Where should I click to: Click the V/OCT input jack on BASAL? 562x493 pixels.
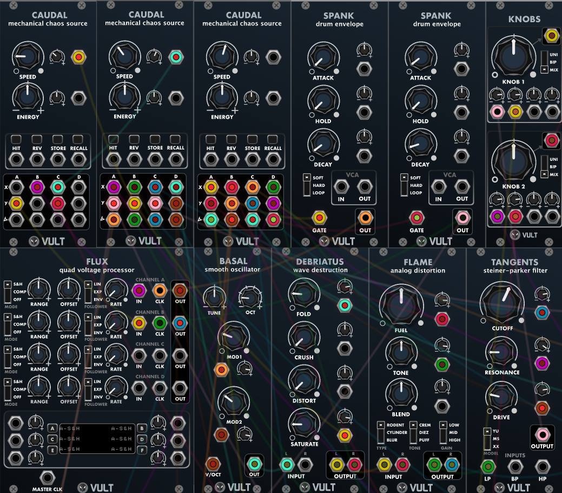213,464
